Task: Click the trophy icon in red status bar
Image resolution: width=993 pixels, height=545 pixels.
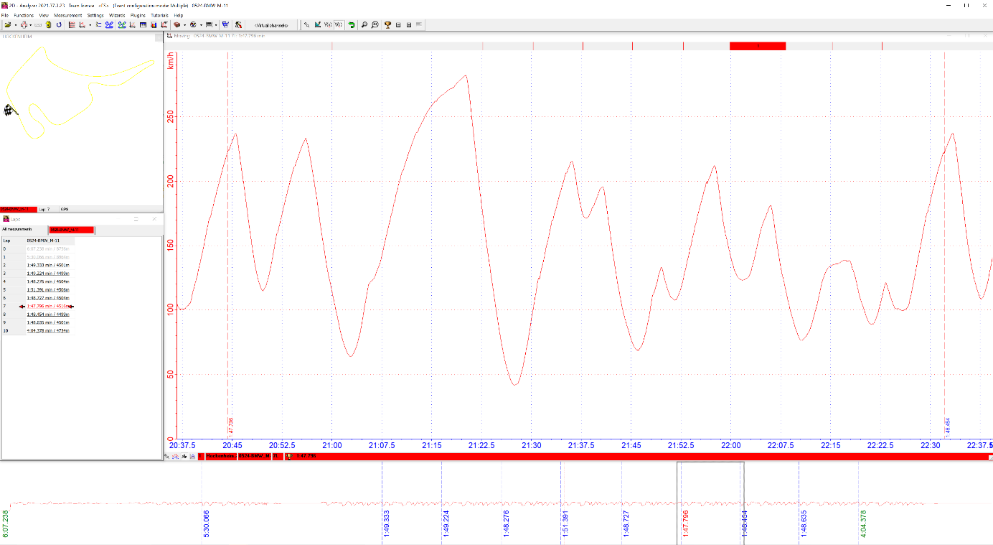Action: click(x=288, y=456)
